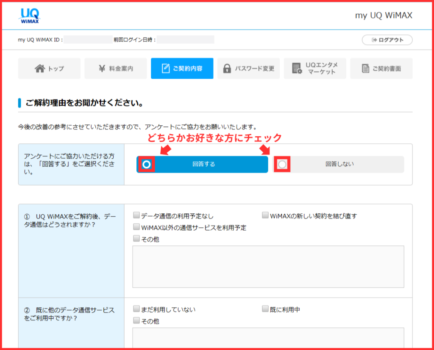
Task: Click the logout arrow icon
Action: pyautogui.click(x=374, y=40)
